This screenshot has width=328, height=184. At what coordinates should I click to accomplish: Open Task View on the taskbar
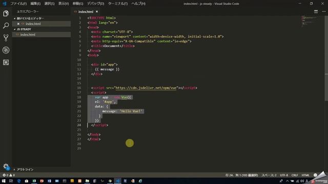[x=11, y=181]
